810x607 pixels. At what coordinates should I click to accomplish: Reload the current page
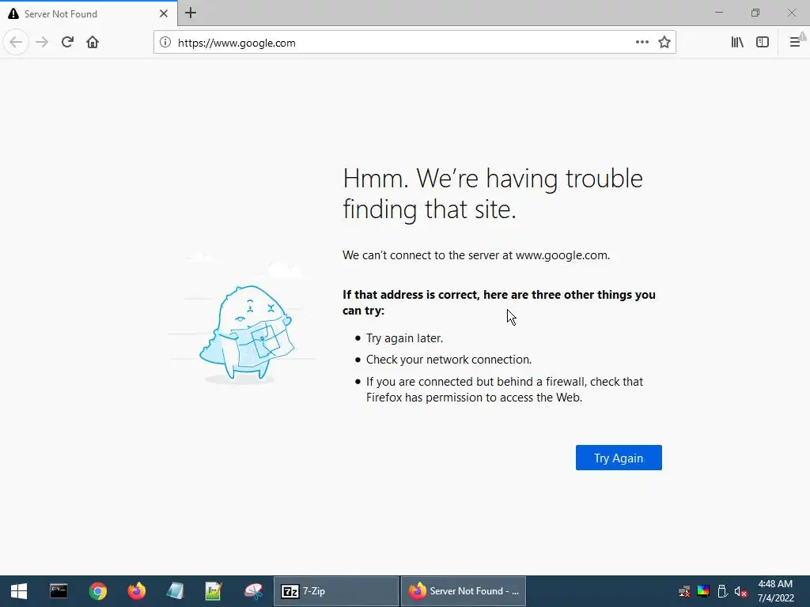click(x=67, y=43)
